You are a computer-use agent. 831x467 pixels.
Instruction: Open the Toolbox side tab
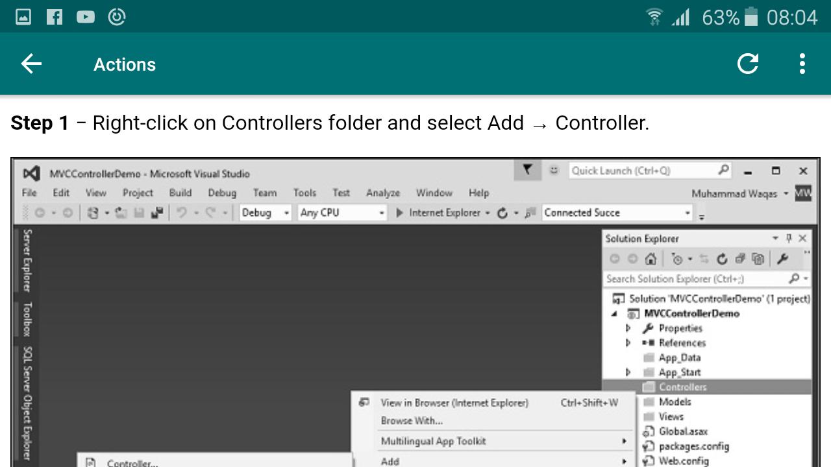pyautogui.click(x=27, y=319)
